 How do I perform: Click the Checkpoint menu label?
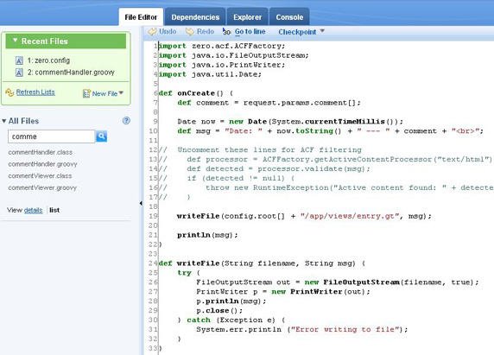pyautogui.click(x=297, y=32)
